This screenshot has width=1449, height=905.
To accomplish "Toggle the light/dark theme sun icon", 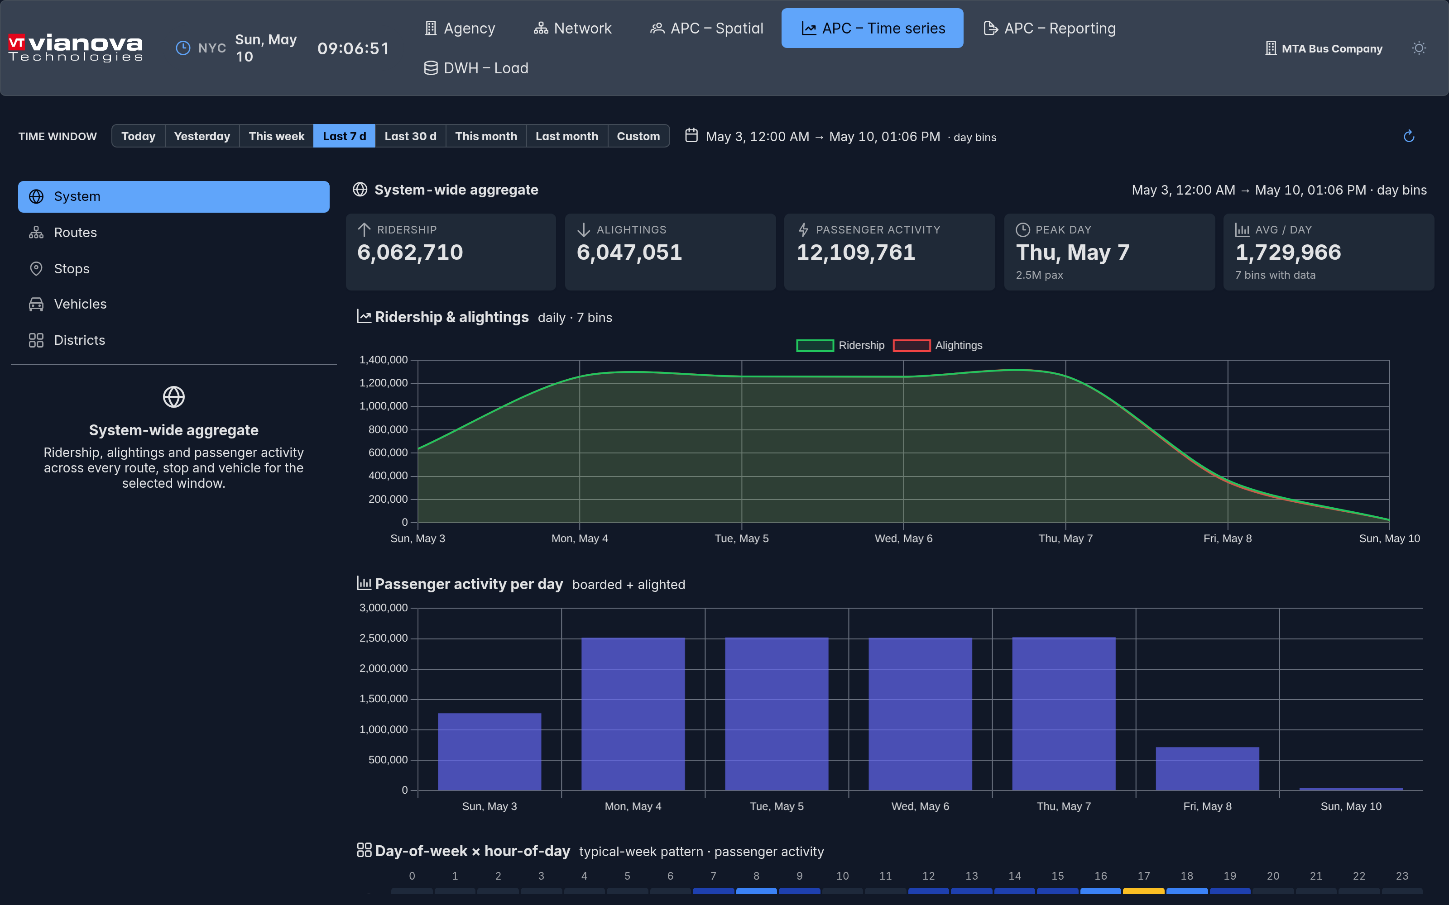I will tap(1419, 48).
